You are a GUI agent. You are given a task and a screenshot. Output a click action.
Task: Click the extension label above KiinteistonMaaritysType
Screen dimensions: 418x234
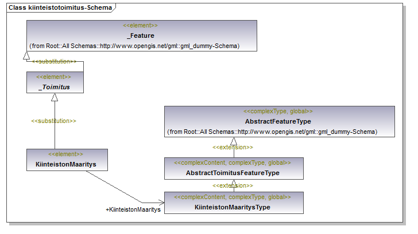pyautogui.click(x=233, y=185)
